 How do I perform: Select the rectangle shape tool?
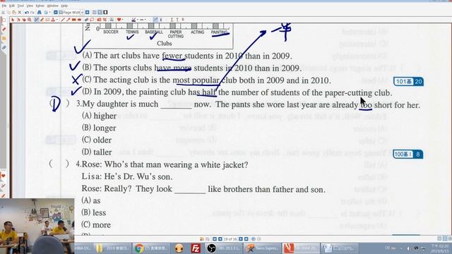pyautogui.click(x=73, y=20)
